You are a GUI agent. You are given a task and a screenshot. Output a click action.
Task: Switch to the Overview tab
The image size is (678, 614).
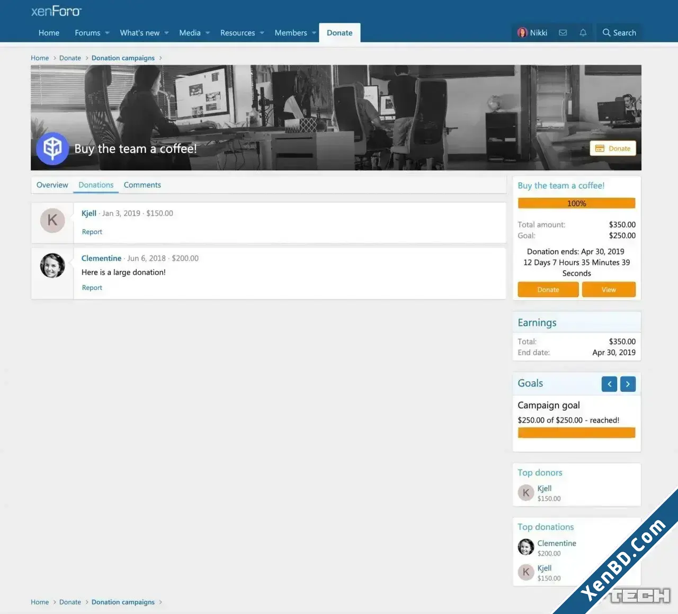(x=52, y=185)
